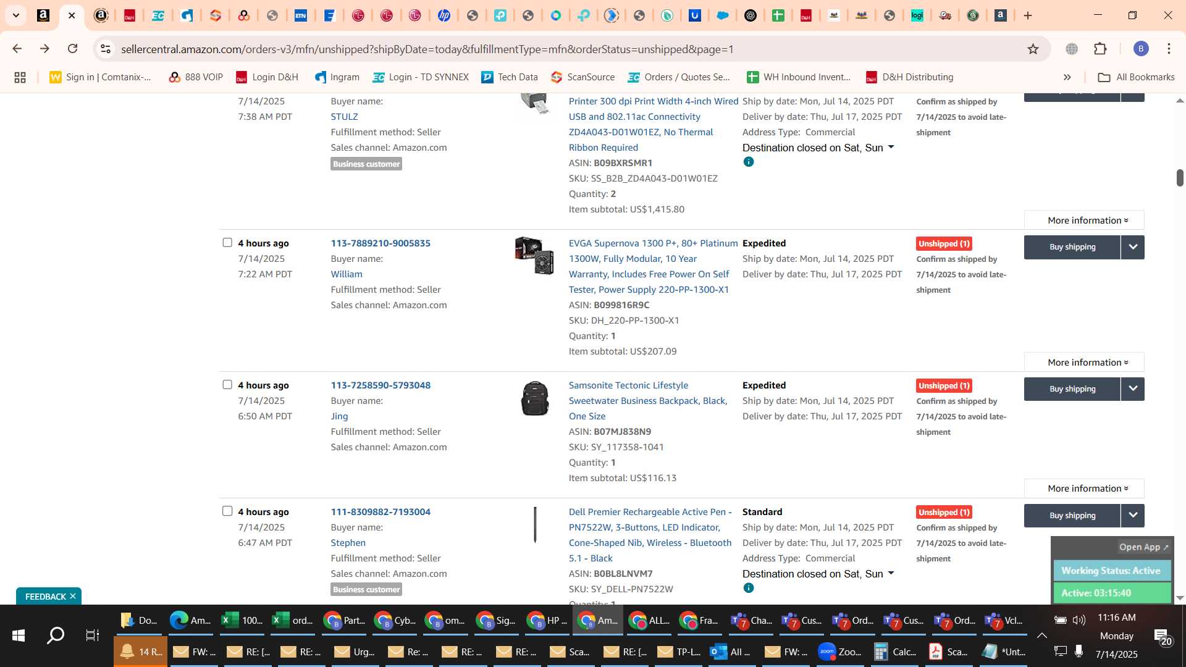Open Outlook All mail taskbar item

coord(730,652)
